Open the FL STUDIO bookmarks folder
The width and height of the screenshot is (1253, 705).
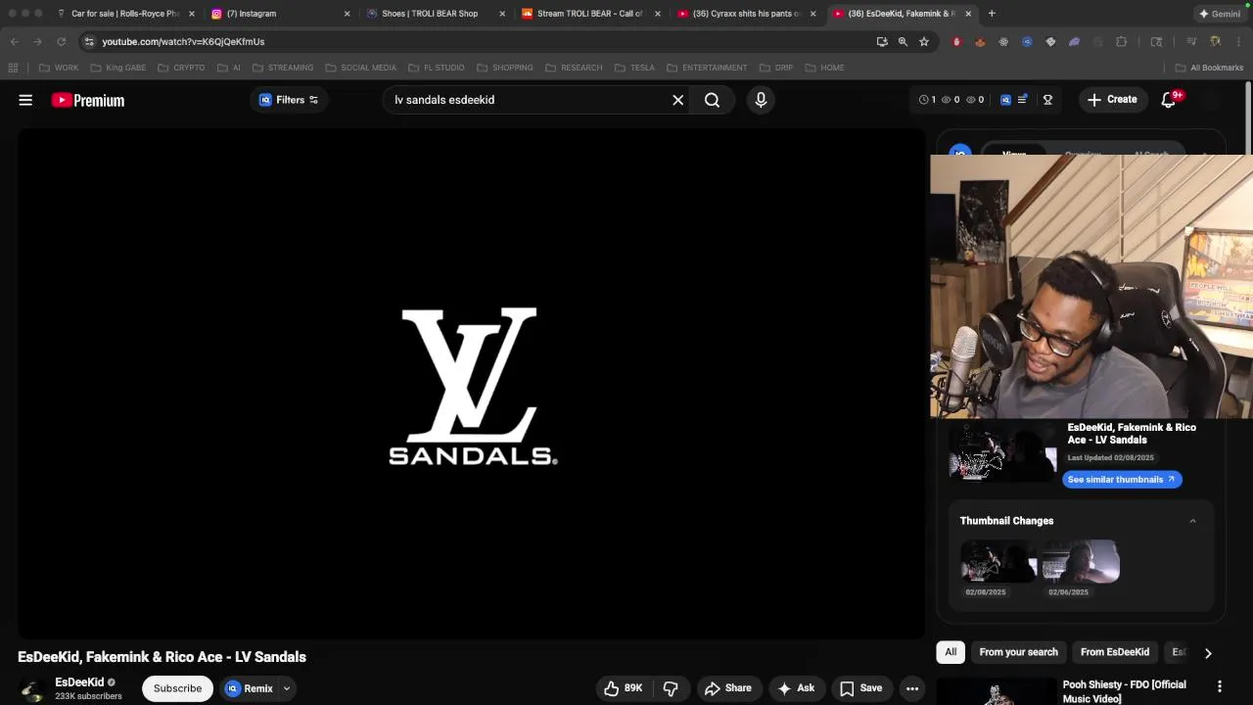437,68
